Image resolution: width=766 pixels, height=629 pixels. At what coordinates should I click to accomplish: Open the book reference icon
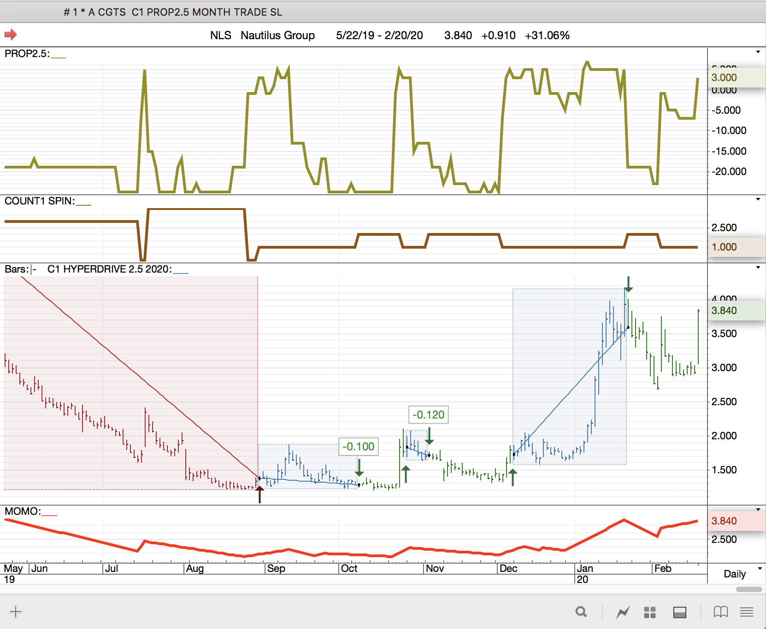point(720,612)
